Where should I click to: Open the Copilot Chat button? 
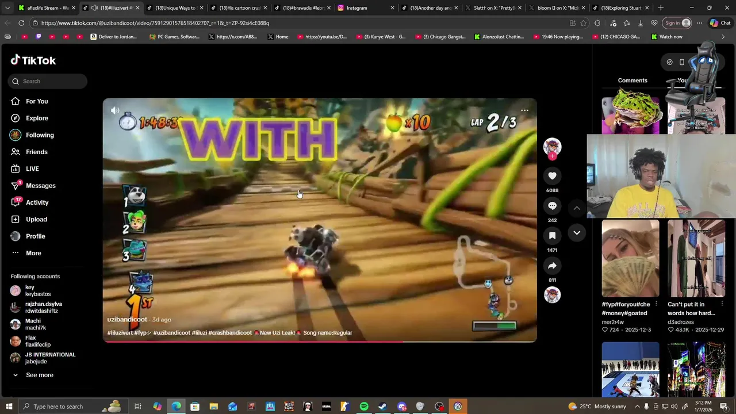pyautogui.click(x=719, y=23)
